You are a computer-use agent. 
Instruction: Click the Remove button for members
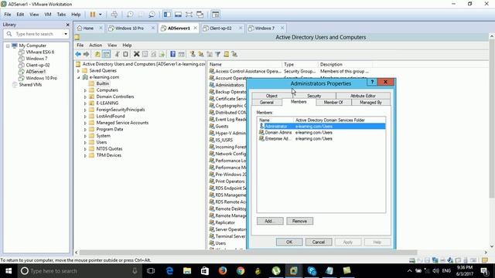[299, 221]
